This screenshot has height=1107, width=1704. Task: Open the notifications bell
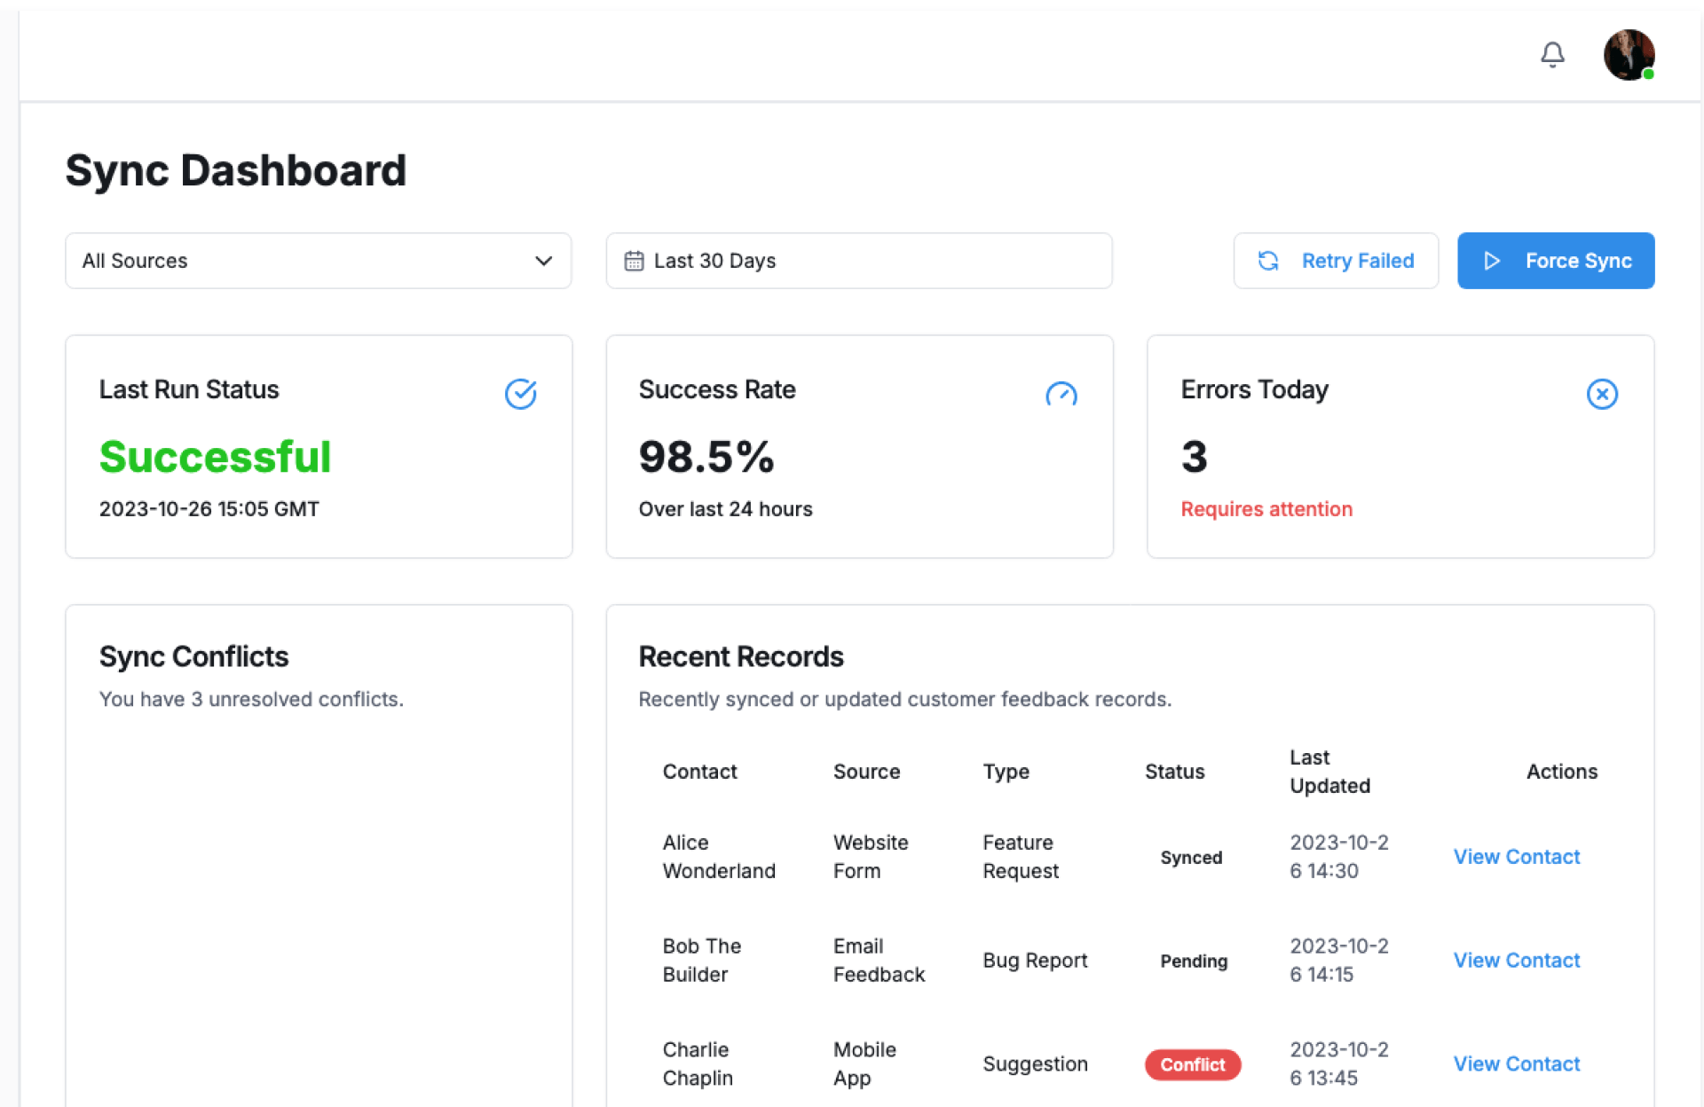click(x=1552, y=55)
